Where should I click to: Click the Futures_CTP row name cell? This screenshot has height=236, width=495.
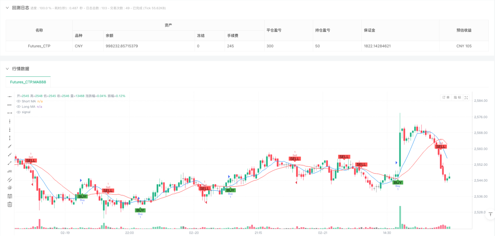click(39, 46)
